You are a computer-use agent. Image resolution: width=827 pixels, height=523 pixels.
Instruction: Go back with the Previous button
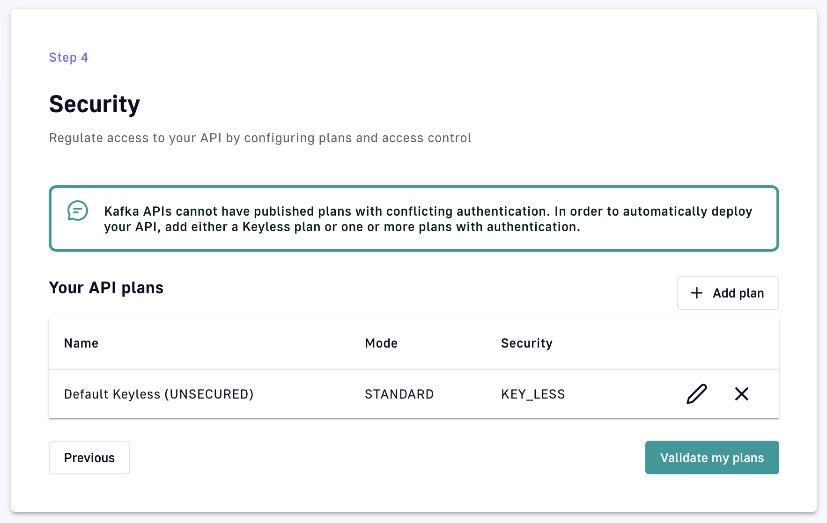click(x=89, y=458)
